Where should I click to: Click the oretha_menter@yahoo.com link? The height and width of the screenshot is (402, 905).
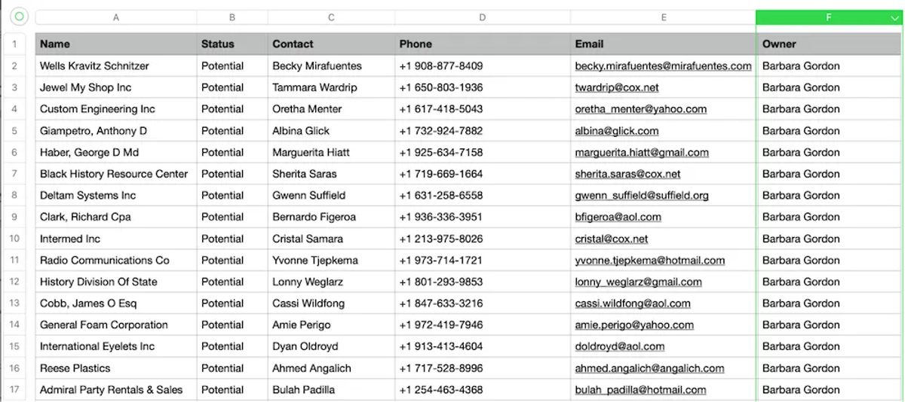pos(640,109)
